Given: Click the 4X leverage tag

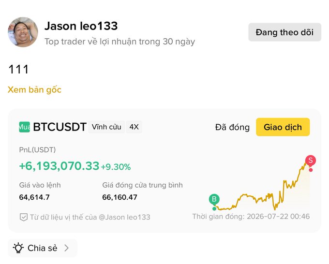Looking at the screenshot, I should (x=134, y=127).
